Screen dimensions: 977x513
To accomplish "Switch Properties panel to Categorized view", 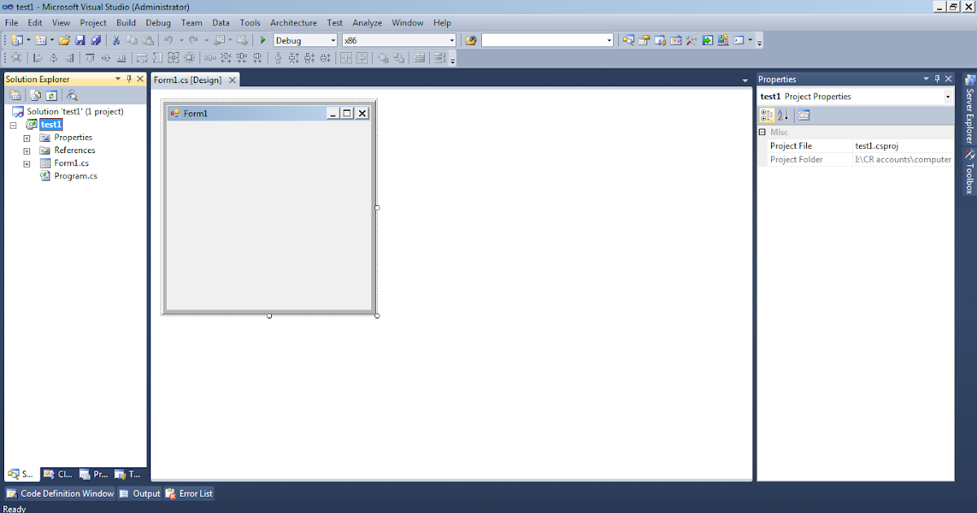I will tap(766, 115).
